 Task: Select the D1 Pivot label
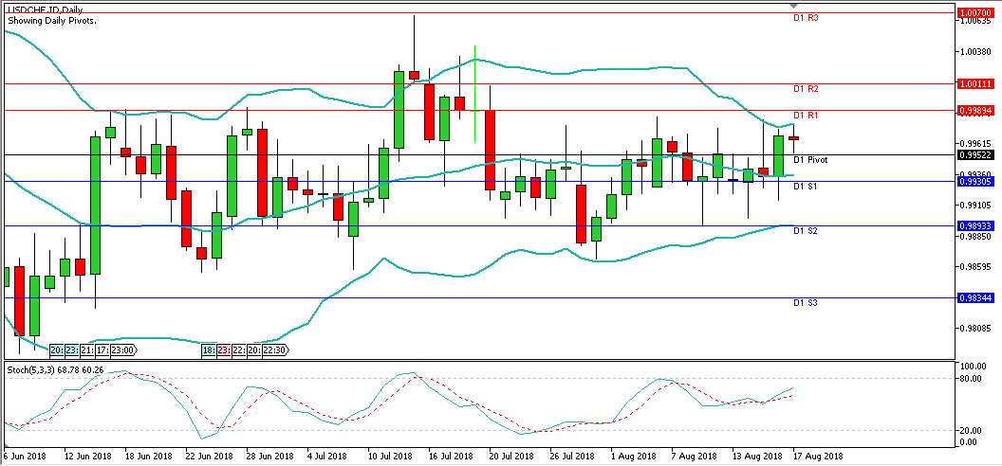810,160
